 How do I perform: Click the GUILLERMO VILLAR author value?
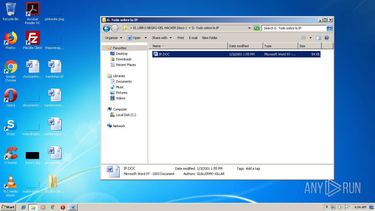pyautogui.click(x=211, y=174)
